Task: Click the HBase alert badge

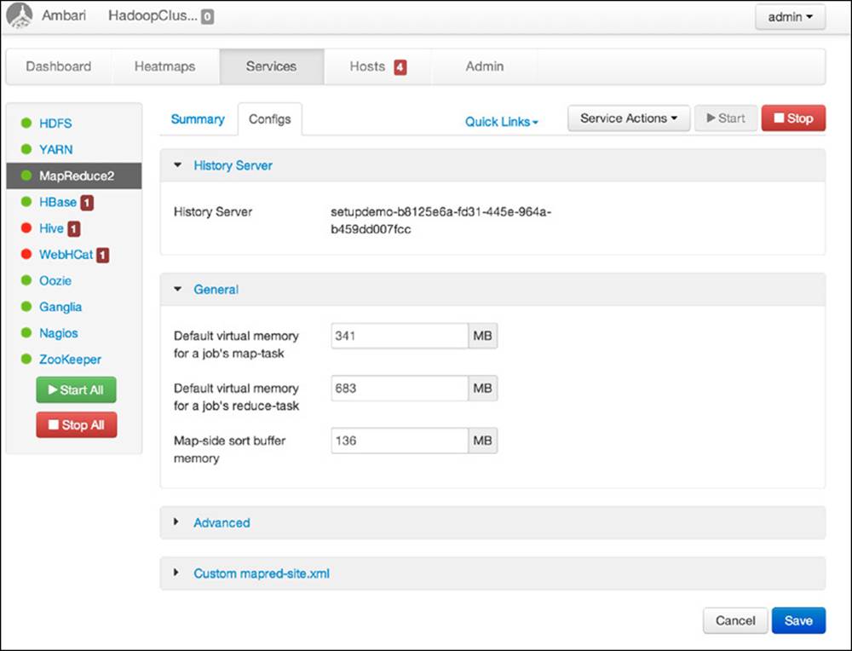Action: pyautogui.click(x=87, y=203)
